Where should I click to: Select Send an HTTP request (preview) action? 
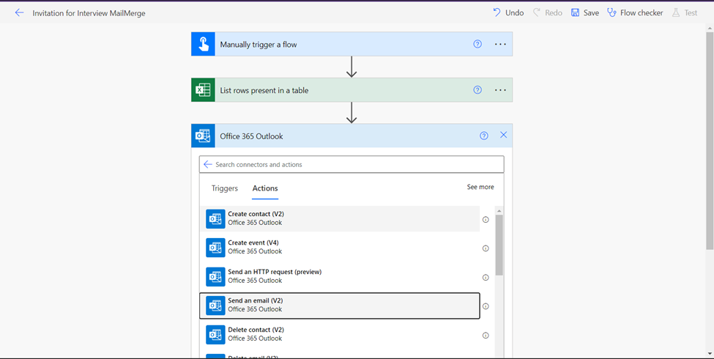coord(340,276)
